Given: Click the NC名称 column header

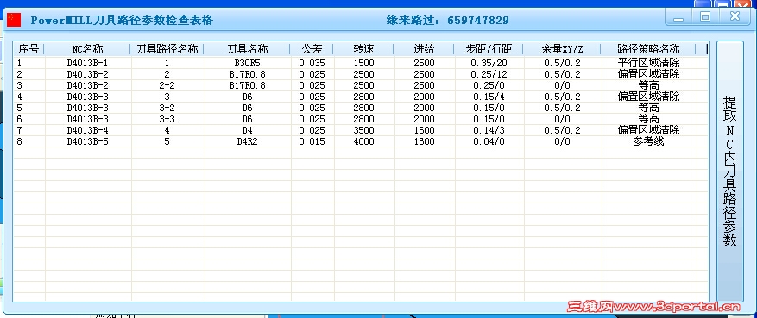Looking at the screenshot, I should tap(87, 48).
